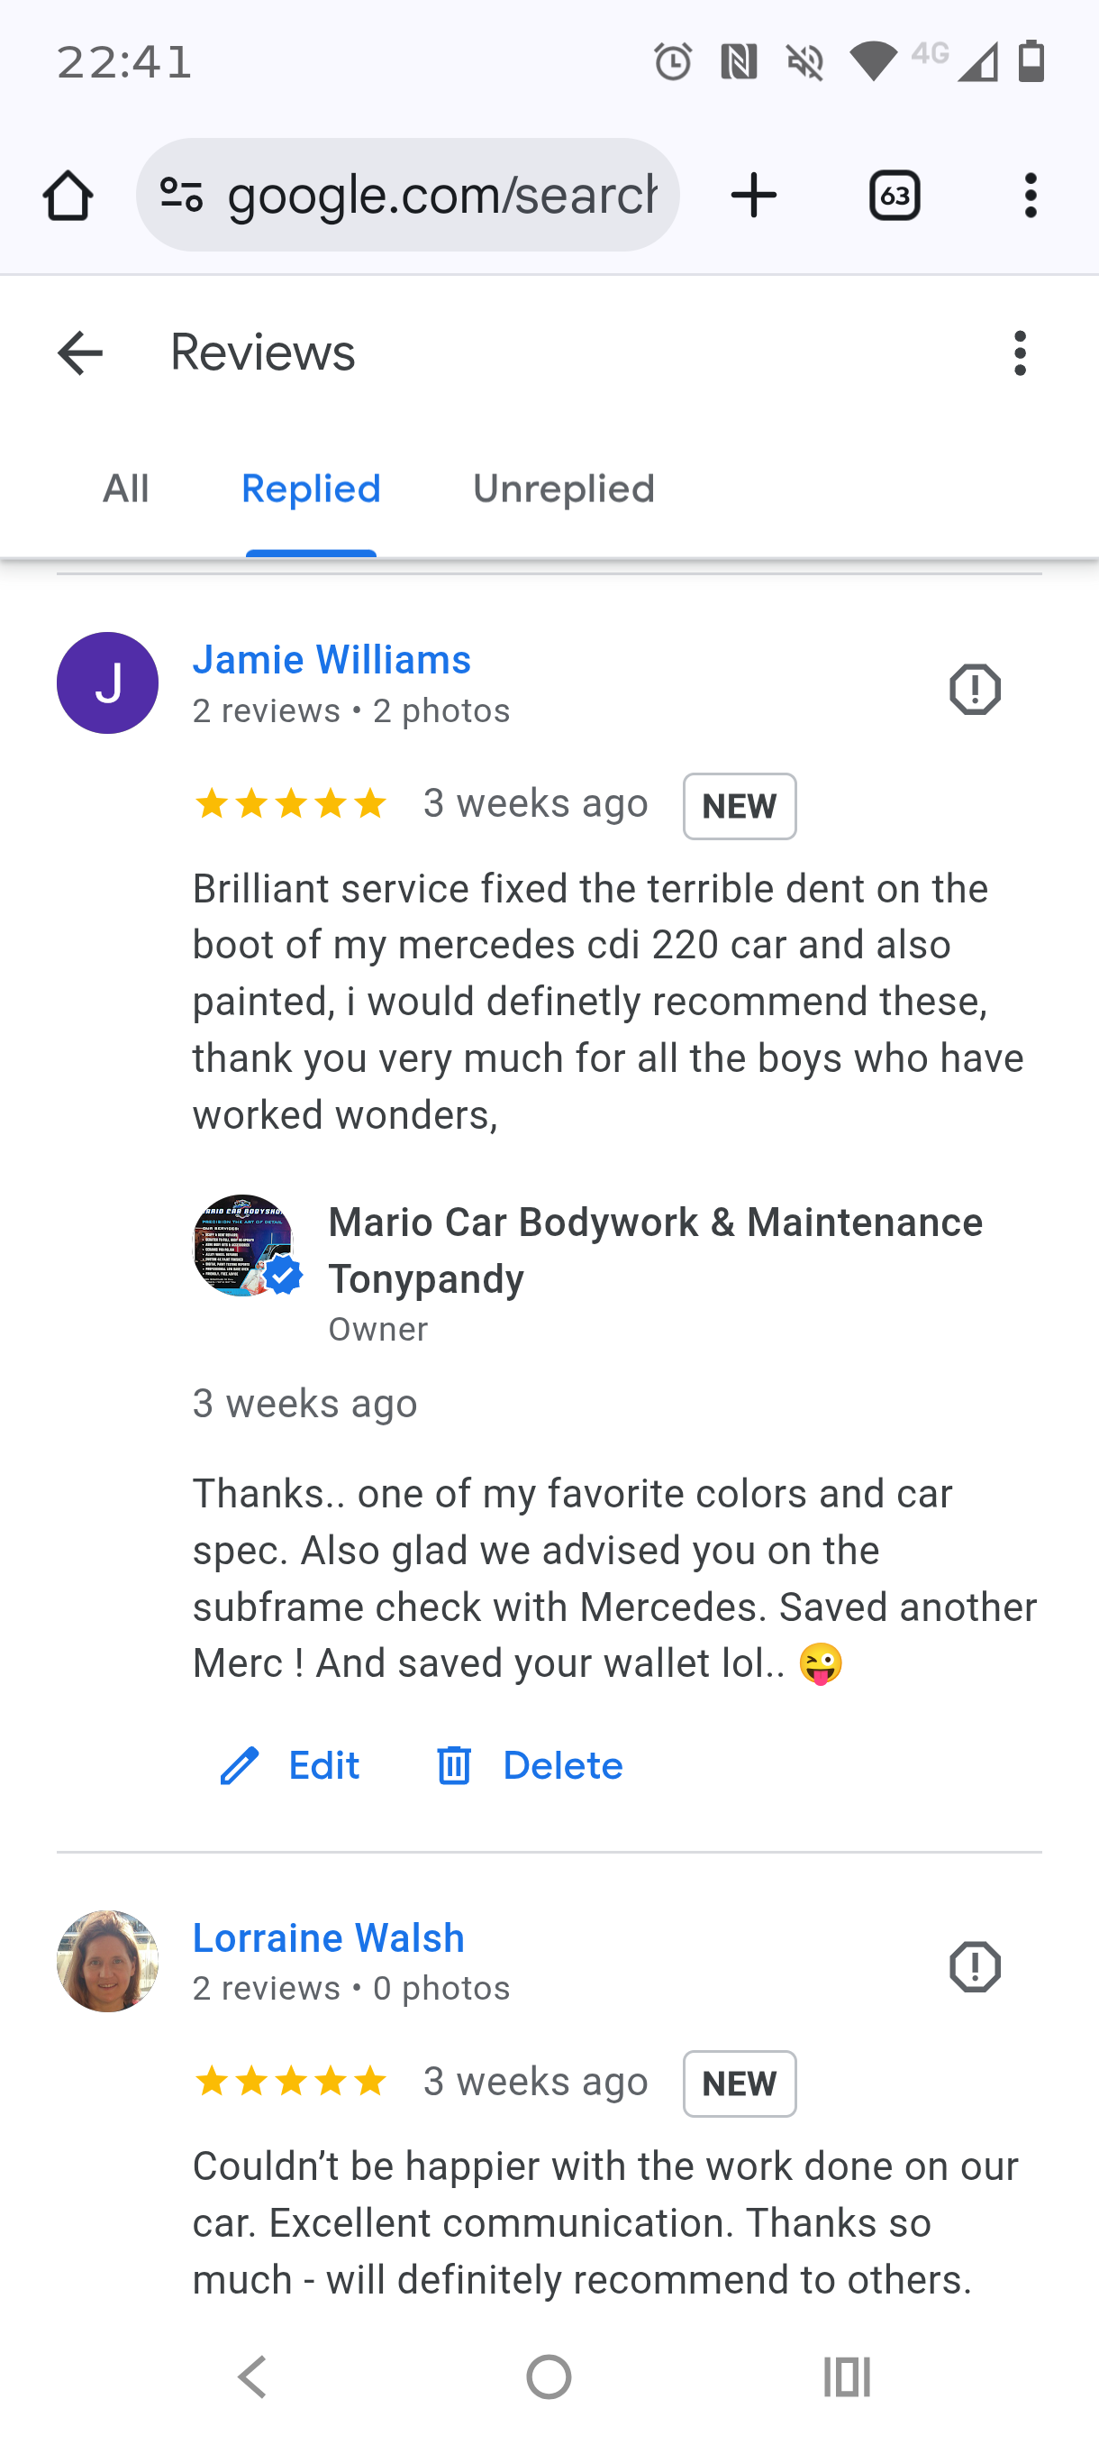Select the Replied tab
This screenshot has width=1099, height=2445.
311,490
